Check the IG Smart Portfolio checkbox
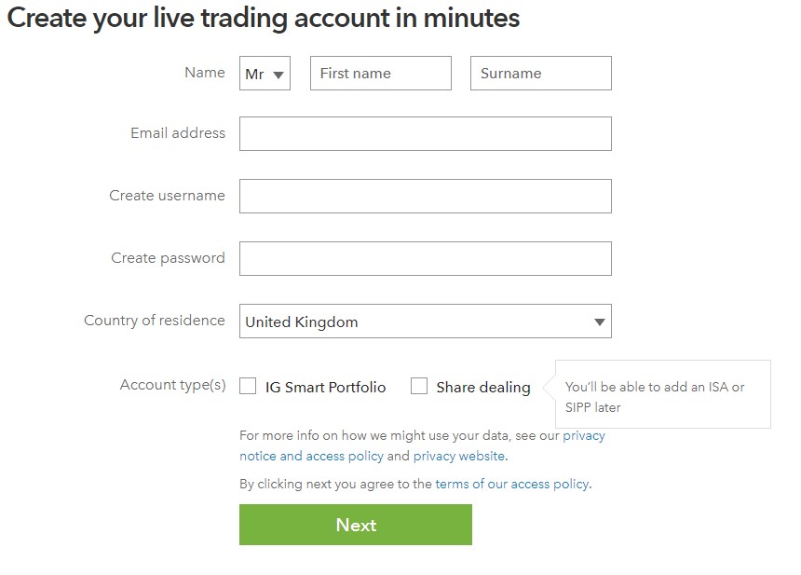Image resolution: width=801 pixels, height=575 pixels. [248, 385]
